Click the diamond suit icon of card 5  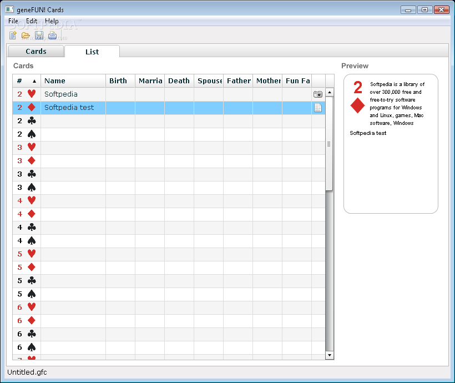[32, 267]
